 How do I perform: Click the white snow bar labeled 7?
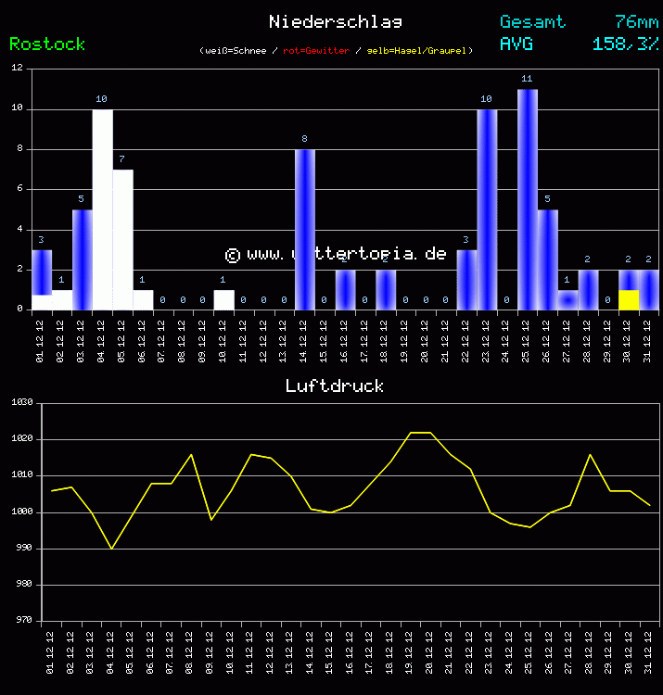pos(122,239)
